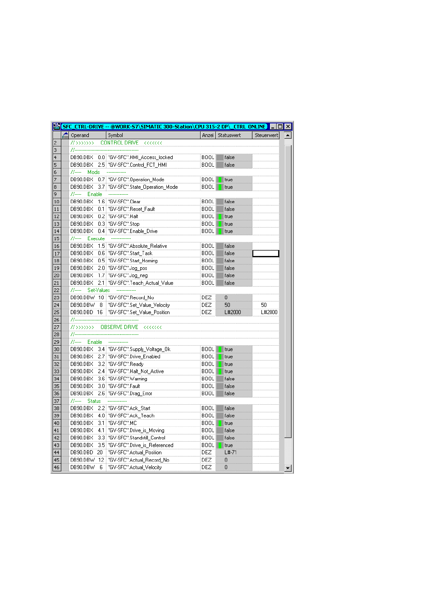
Task: Click symbol "GV-SFC".Set_Value_Position
Action: point(139,312)
